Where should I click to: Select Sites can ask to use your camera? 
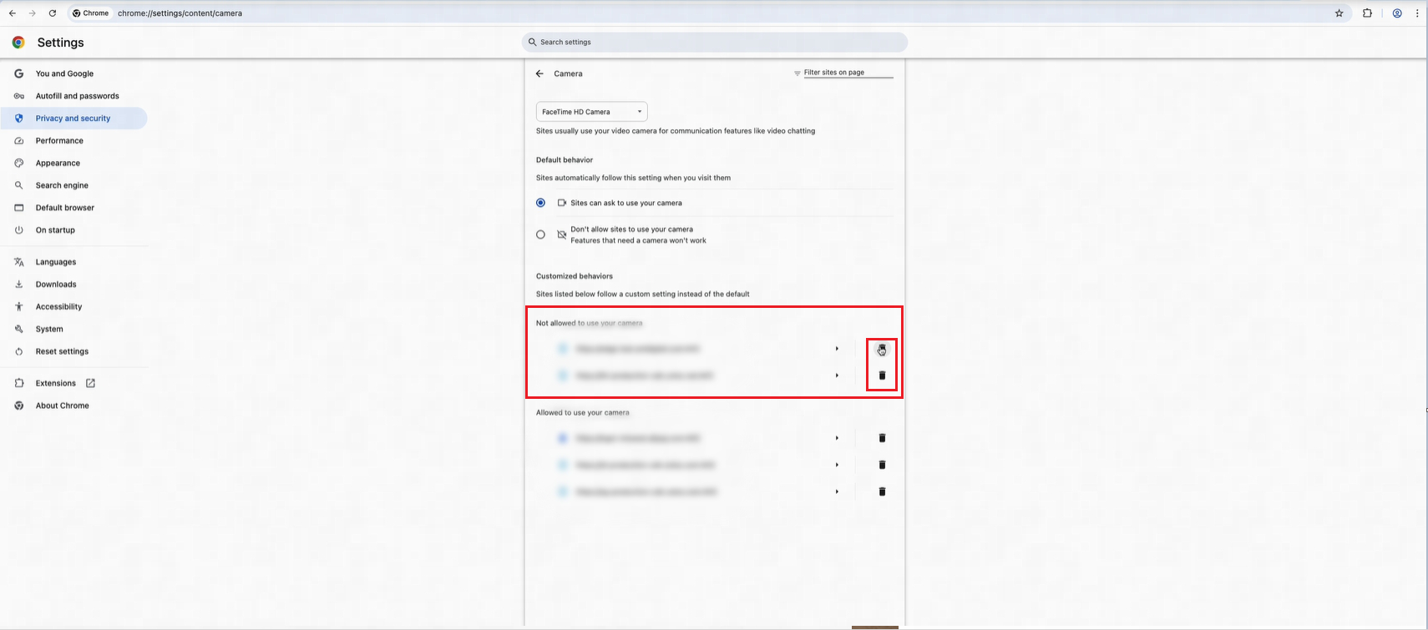point(540,203)
